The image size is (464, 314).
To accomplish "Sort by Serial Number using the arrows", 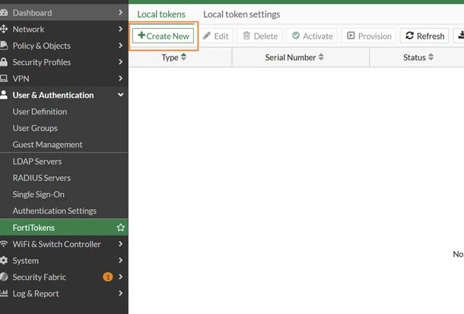I will pyautogui.click(x=321, y=57).
